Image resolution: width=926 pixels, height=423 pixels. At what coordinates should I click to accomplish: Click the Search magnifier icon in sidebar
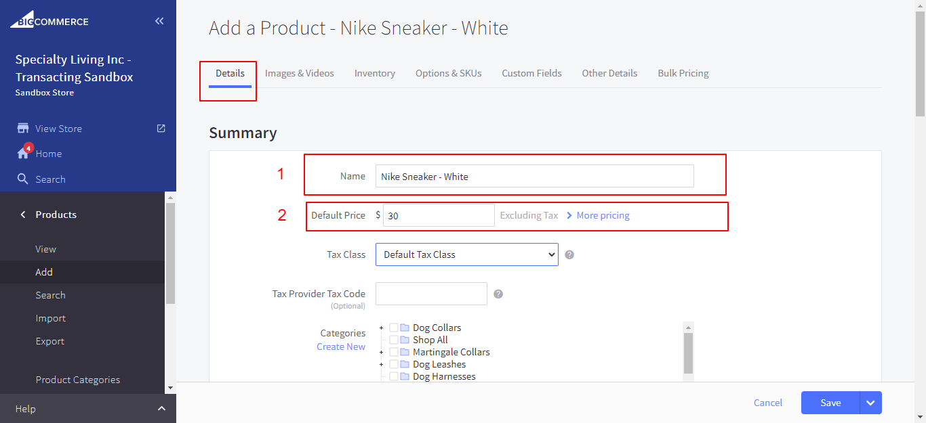tap(23, 179)
